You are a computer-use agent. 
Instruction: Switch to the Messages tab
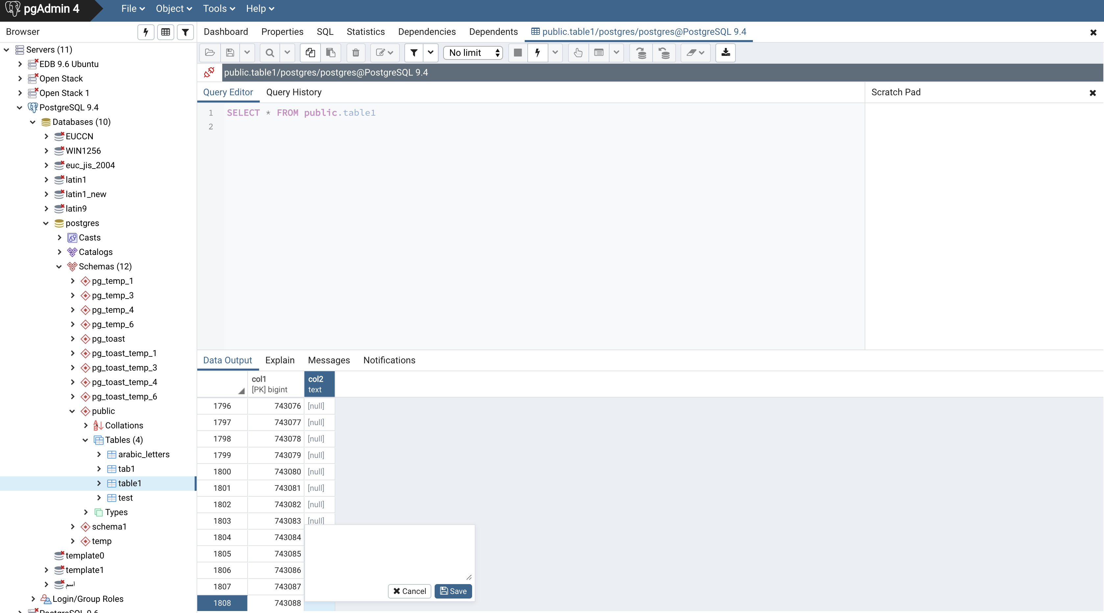point(329,360)
